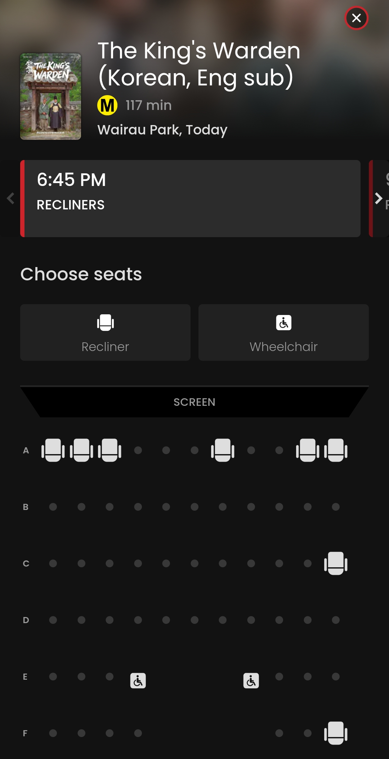Show next session time with right chevron

378,198
